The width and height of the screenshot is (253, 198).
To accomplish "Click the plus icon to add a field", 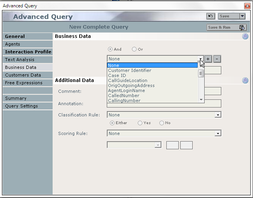I will point(208,59).
